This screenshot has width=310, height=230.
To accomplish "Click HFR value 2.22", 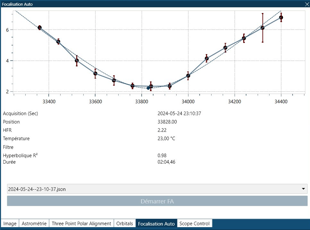I will pos(162,130).
